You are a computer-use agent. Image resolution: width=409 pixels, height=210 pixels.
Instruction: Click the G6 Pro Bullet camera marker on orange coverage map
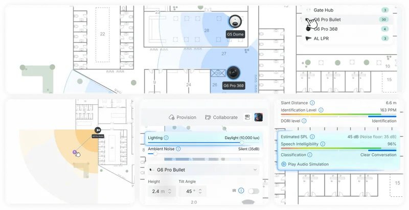pyautogui.click(x=98, y=130)
